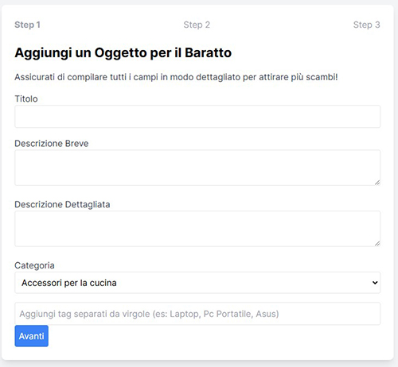Click the Descrizione Breve resize handle

[x=377, y=183]
